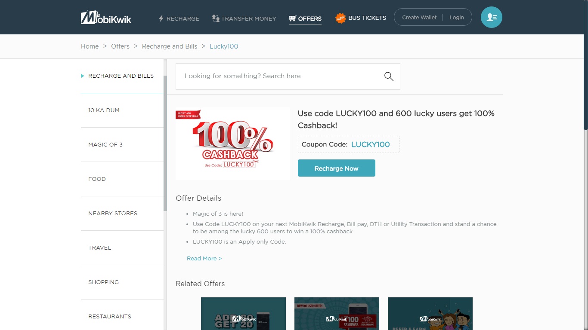The image size is (588, 330).
Task: Click the MobiKwik logo
Action: [106, 18]
